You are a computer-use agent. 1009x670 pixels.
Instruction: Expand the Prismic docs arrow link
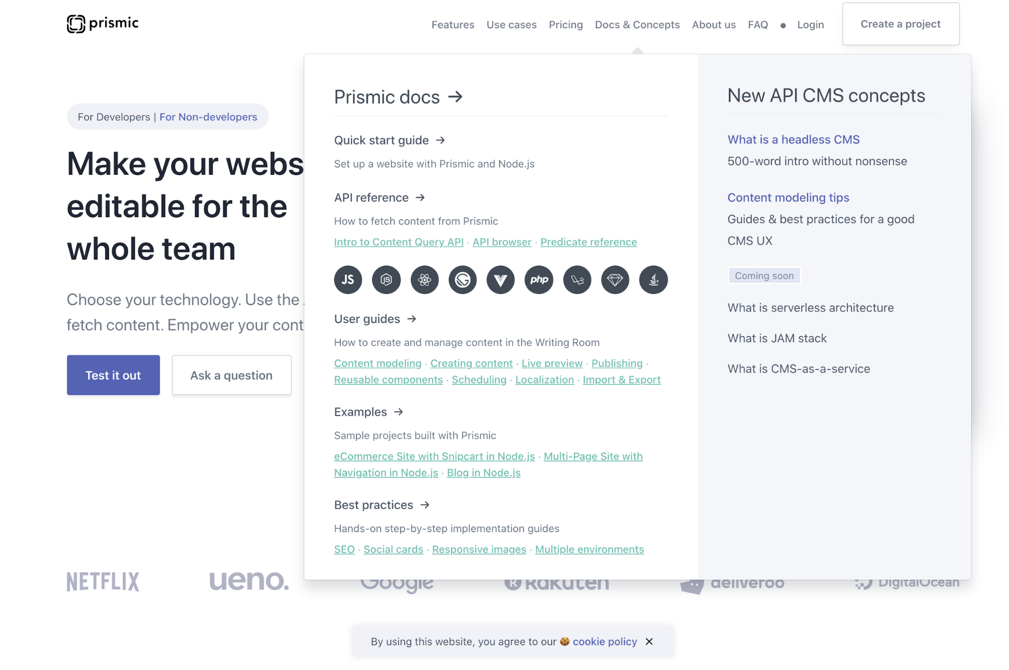(x=455, y=97)
